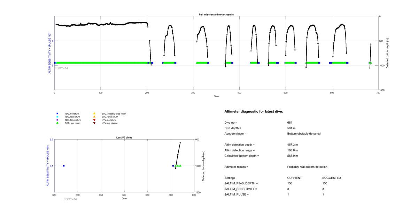Click the 'TDE, no return' legend label
This screenshot has width=418, height=216.
pos(72,114)
